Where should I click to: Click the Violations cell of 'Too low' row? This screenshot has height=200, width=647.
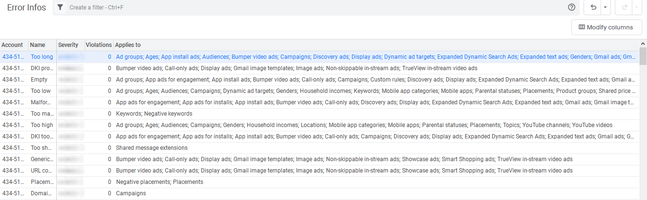(99, 91)
